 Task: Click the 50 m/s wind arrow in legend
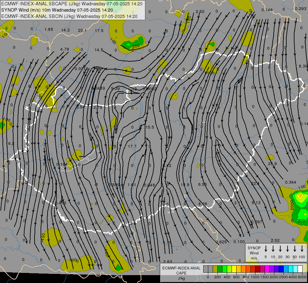295,249
